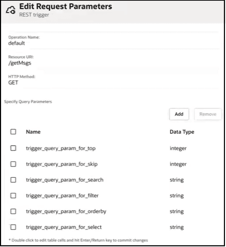The height and width of the screenshot is (247, 226).
Task: Click the HTTP Method value GET
Action: (13, 82)
